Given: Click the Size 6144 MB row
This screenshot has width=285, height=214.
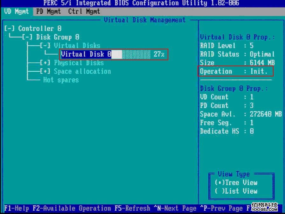Looking at the screenshot, I should (x=237, y=63).
